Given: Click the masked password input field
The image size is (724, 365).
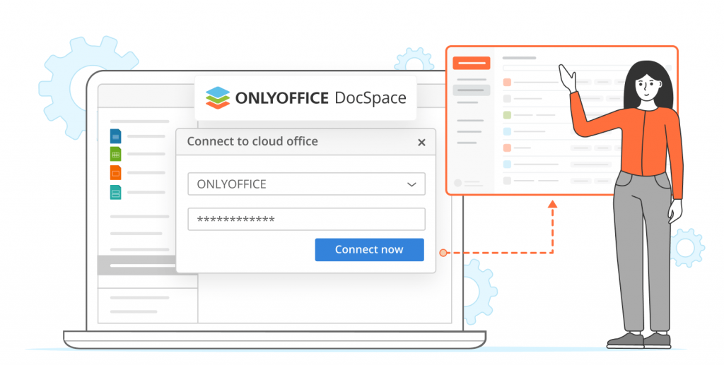Looking at the screenshot, I should pos(306,220).
